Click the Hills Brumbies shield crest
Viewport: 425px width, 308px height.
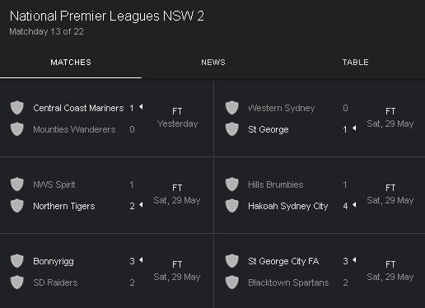[x=232, y=184]
